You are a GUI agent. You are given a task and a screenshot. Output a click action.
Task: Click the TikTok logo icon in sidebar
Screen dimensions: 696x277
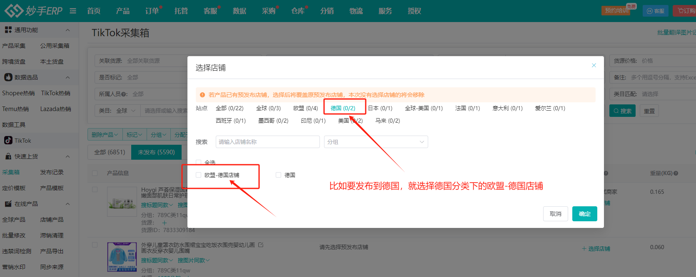point(8,141)
